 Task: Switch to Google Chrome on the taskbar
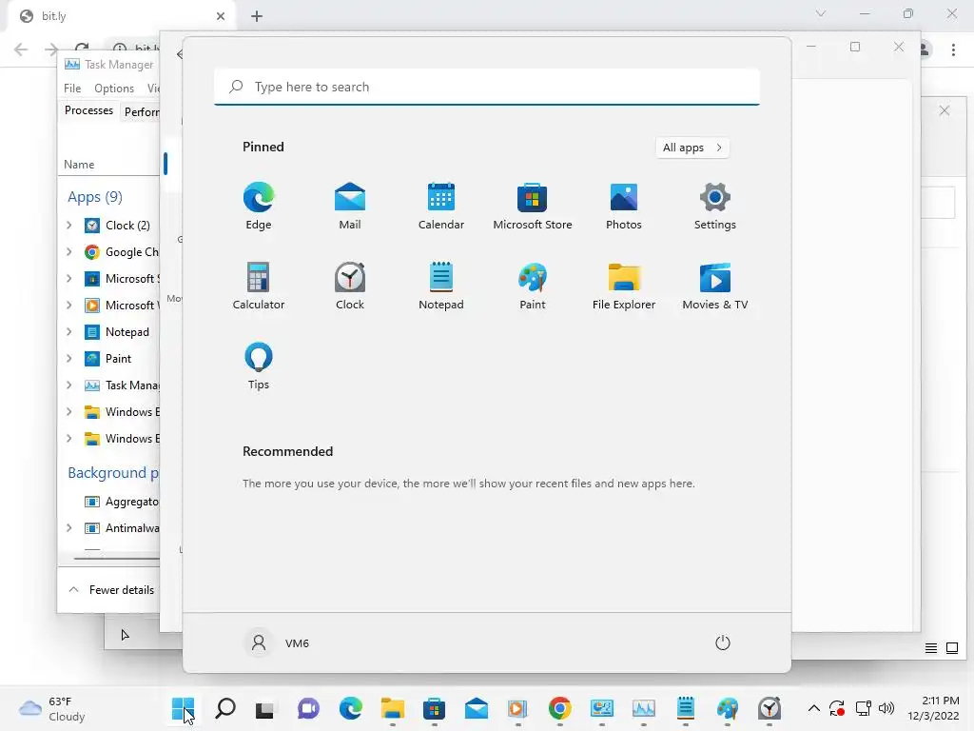(x=559, y=708)
